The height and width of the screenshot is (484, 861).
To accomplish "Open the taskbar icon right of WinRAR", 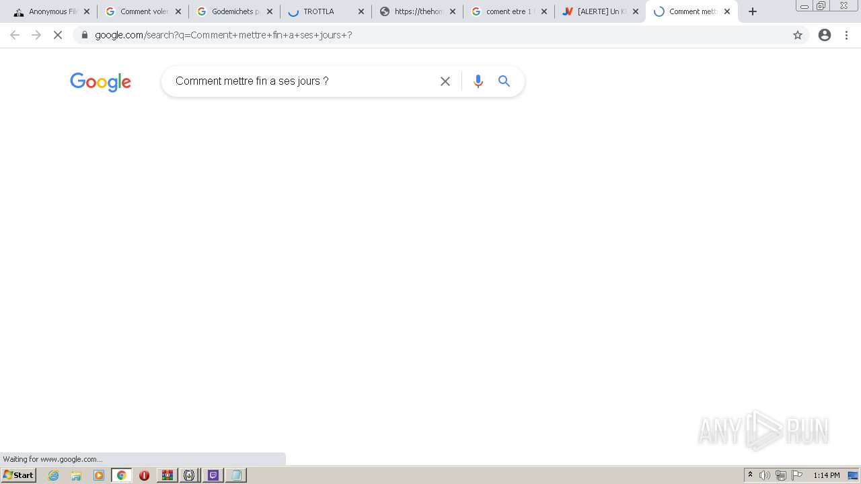I will click(190, 475).
